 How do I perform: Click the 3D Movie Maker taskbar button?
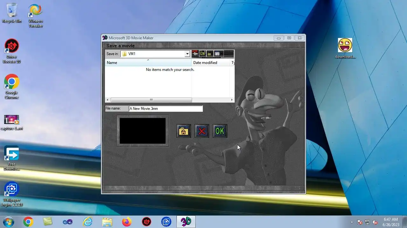186,222
